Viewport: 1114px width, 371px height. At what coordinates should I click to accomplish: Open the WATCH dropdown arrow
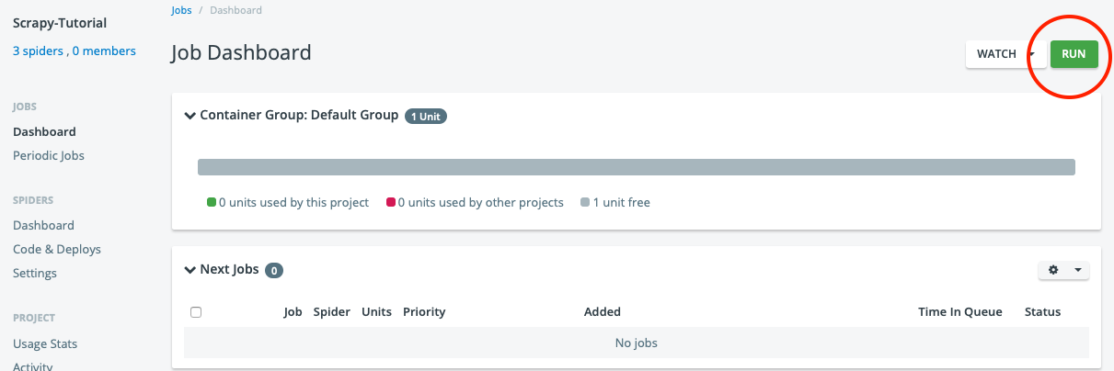tap(1034, 54)
